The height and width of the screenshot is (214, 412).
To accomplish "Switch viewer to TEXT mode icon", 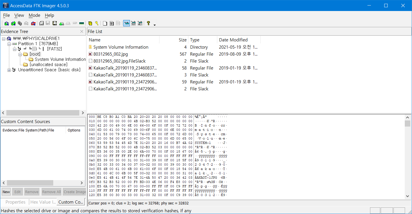I will point(133,23).
